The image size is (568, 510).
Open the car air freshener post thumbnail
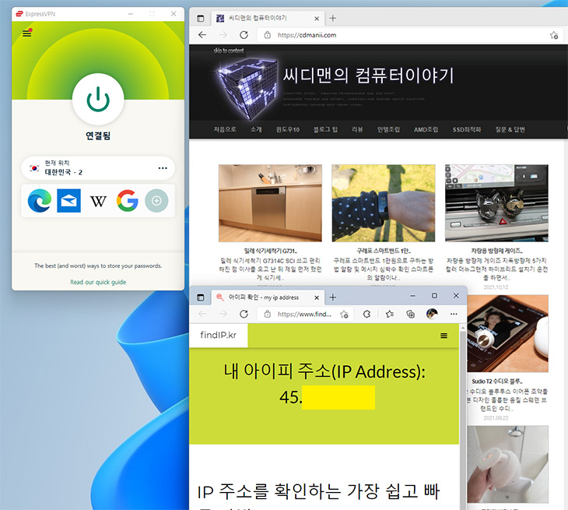point(496,203)
